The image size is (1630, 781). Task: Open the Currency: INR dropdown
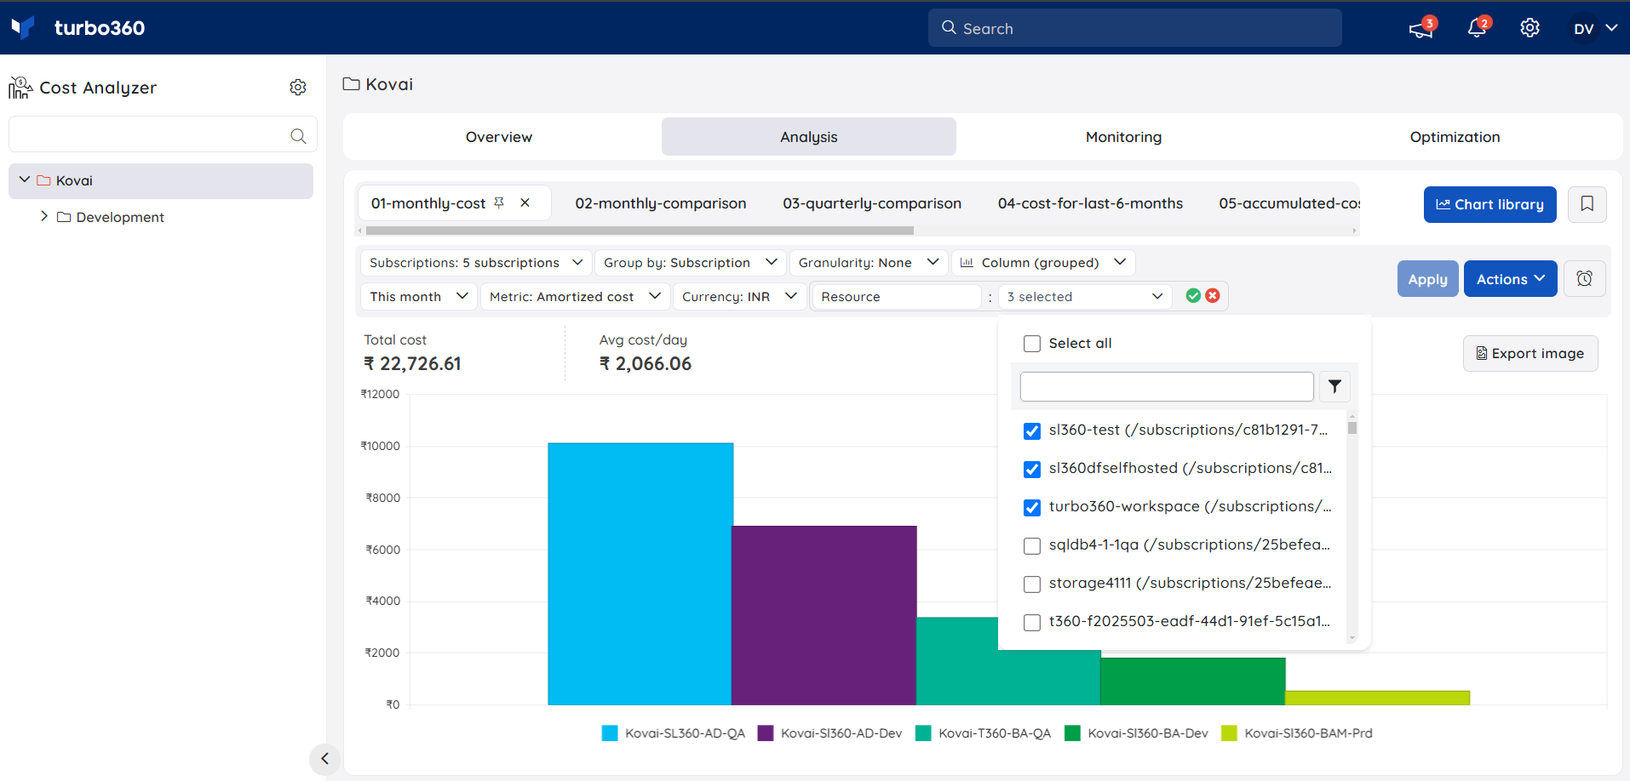739,296
